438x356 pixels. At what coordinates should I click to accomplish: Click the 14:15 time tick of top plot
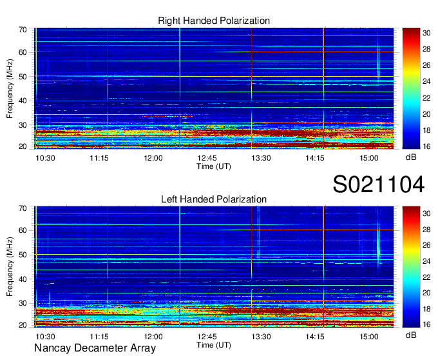coord(315,158)
